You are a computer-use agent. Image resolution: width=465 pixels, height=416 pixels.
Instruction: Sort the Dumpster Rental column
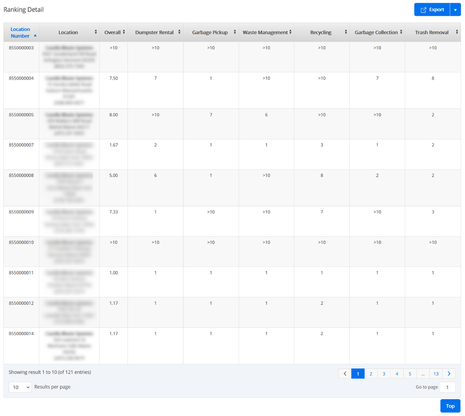[155, 32]
